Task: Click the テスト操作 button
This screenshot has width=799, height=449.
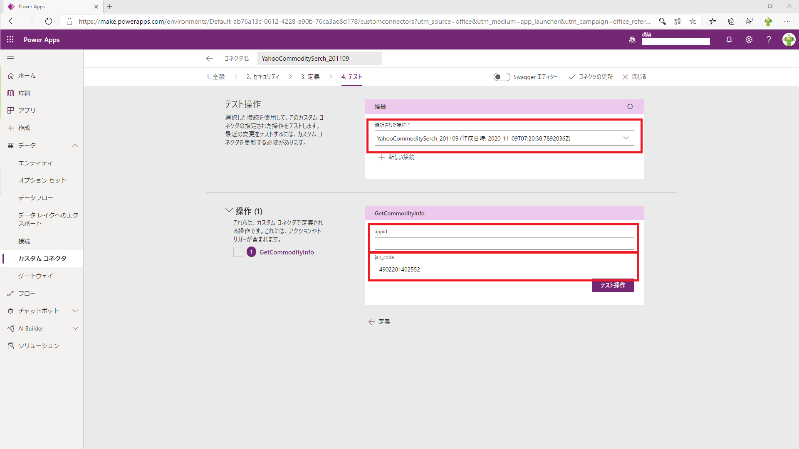Action: (613, 285)
